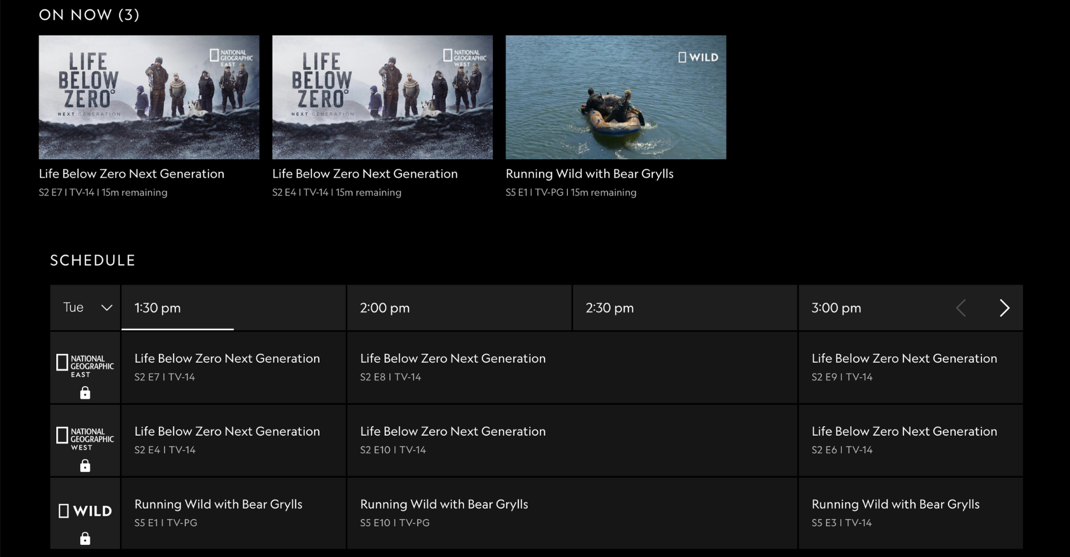
Task: Click Life Below Zero title above S2 E4 remaining info
Action: (x=365, y=174)
